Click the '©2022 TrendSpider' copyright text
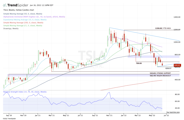 [x=9, y=119]
